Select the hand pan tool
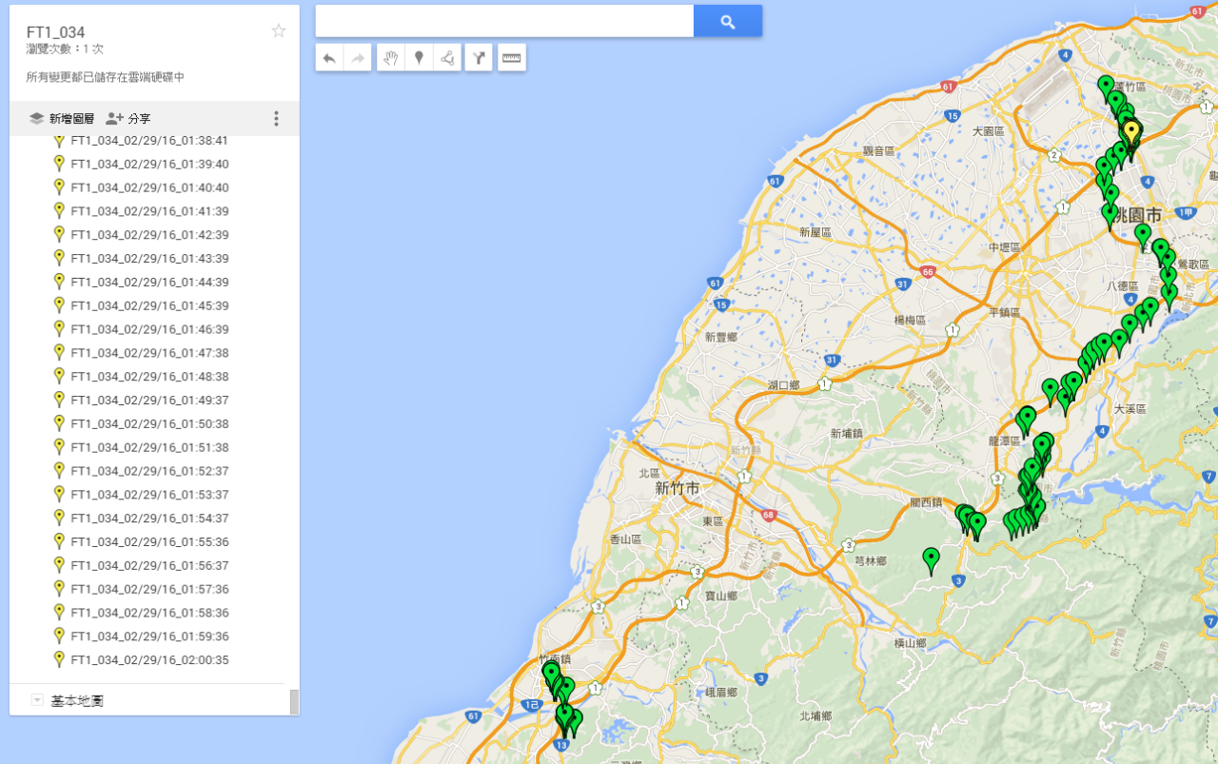Image resolution: width=1218 pixels, height=764 pixels. click(x=390, y=58)
